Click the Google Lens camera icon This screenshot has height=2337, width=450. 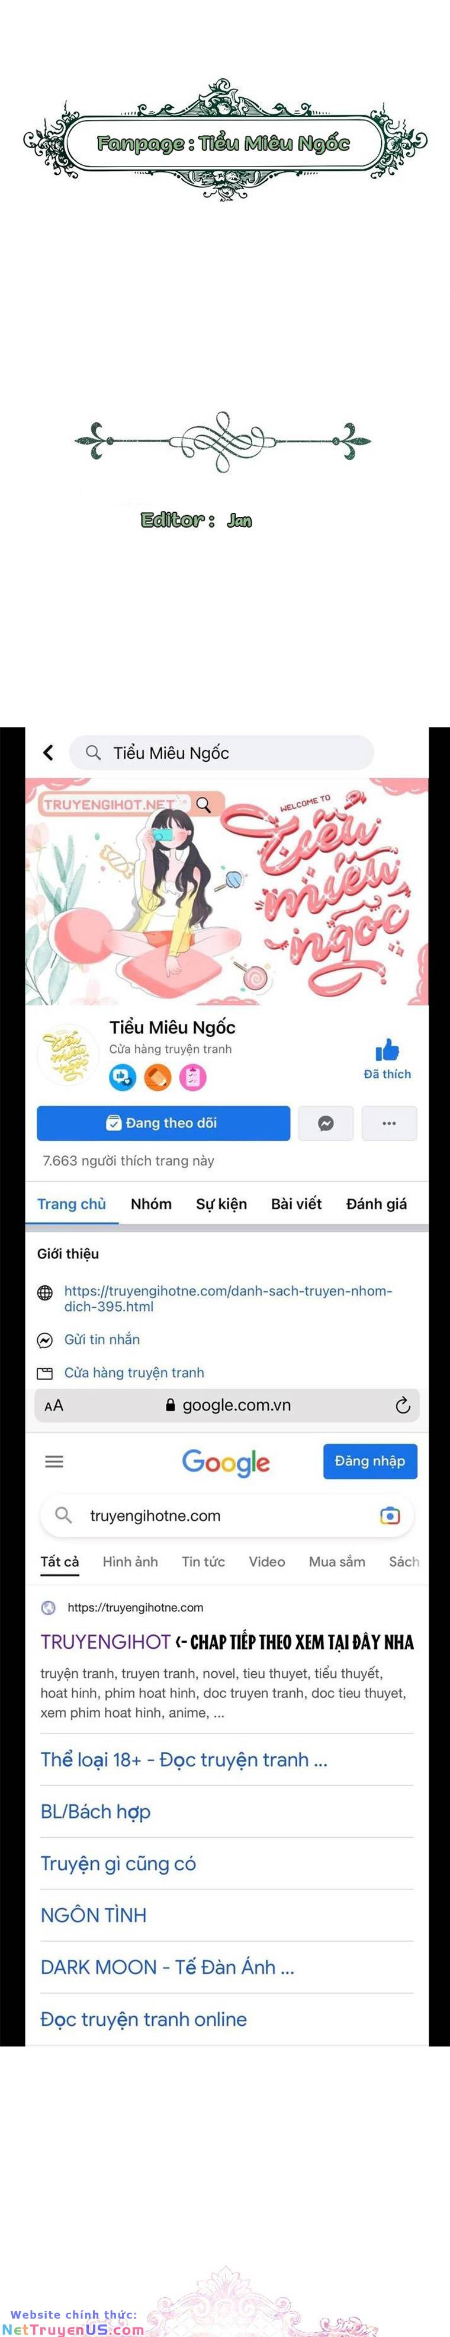coord(390,1516)
